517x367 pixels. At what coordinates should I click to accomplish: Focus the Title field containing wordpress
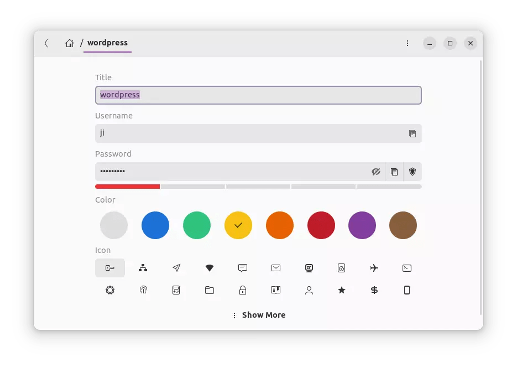click(x=258, y=95)
